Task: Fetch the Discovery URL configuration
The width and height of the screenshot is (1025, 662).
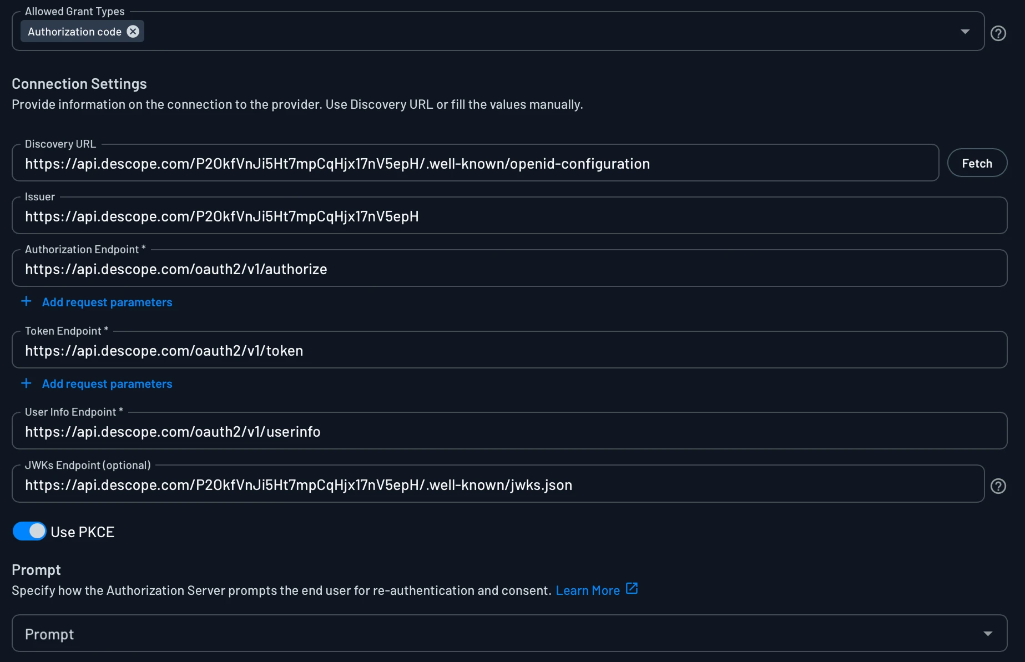Action: pos(977,163)
